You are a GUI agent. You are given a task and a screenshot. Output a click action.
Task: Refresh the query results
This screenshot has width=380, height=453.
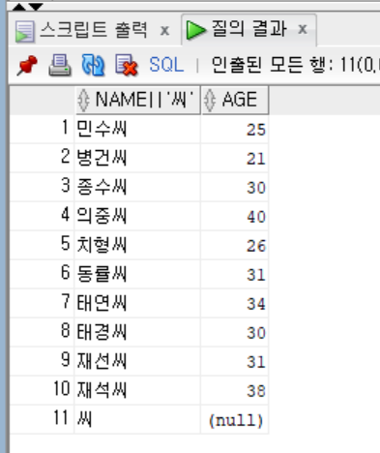pos(93,65)
